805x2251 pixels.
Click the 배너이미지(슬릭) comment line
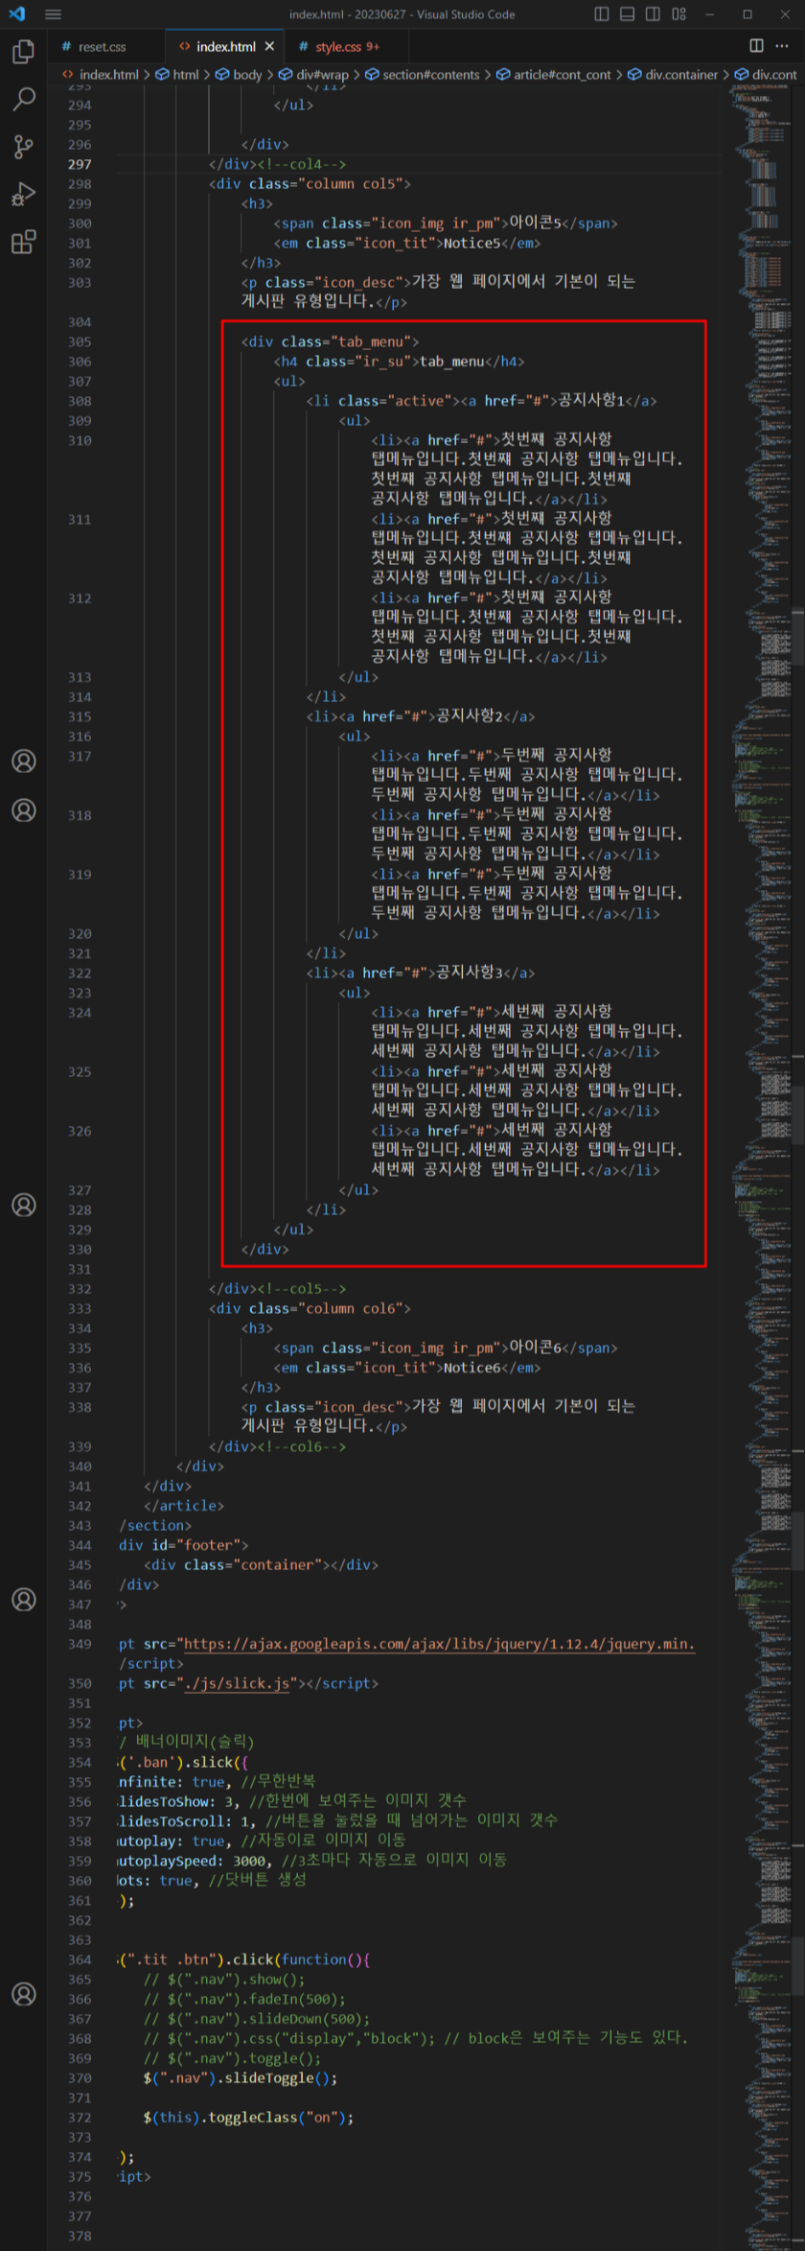click(186, 1742)
